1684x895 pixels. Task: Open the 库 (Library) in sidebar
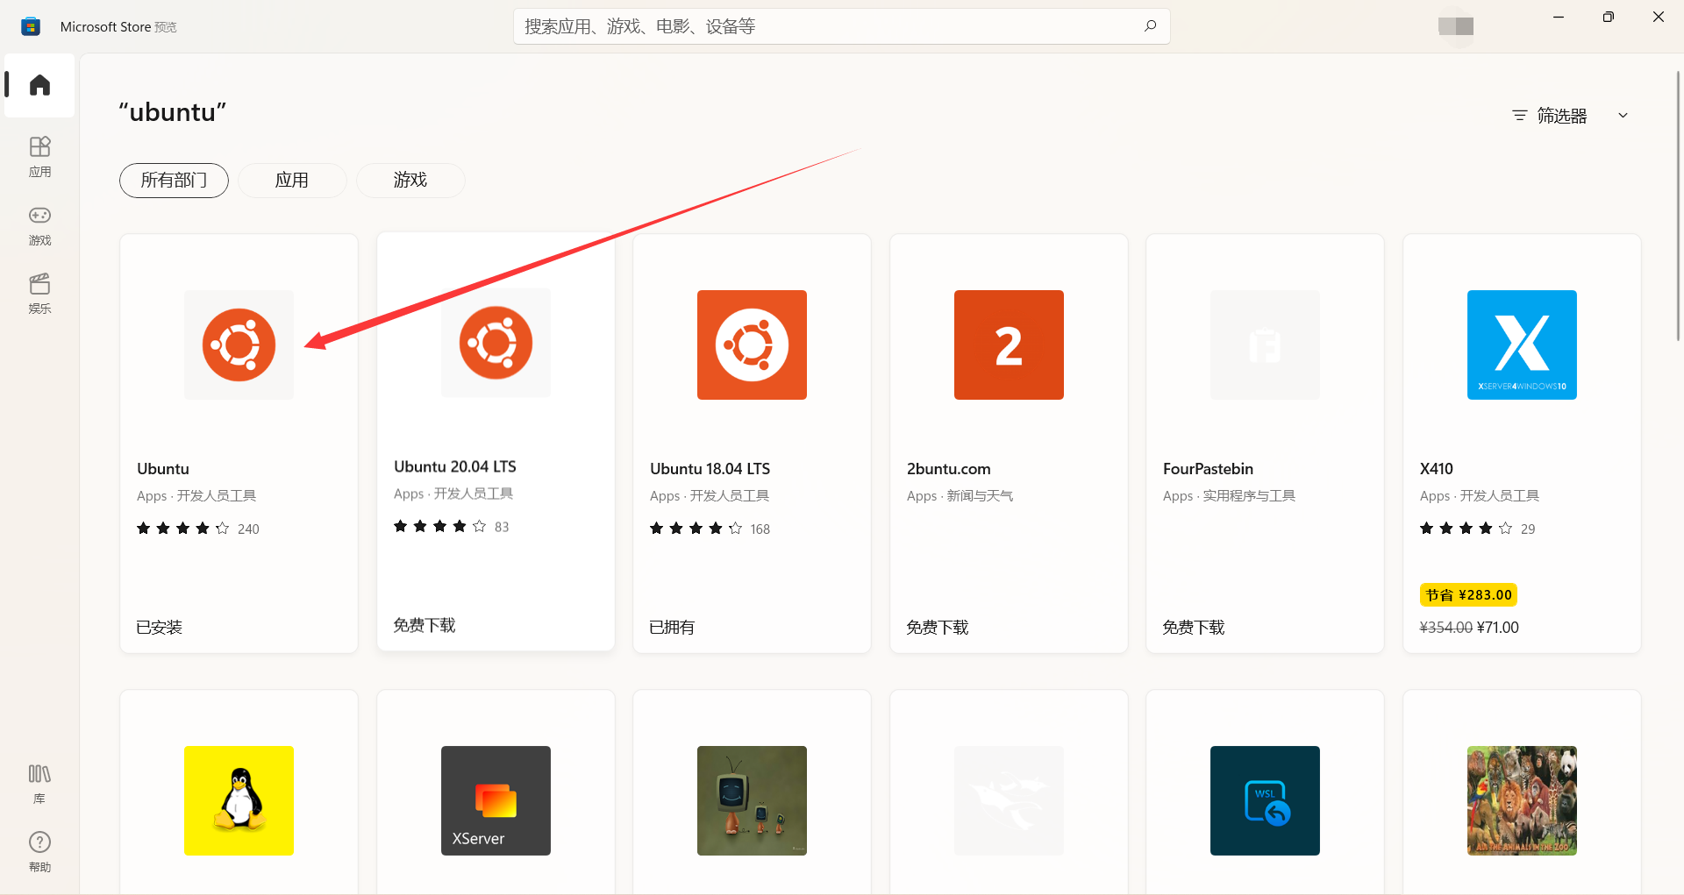tap(39, 784)
